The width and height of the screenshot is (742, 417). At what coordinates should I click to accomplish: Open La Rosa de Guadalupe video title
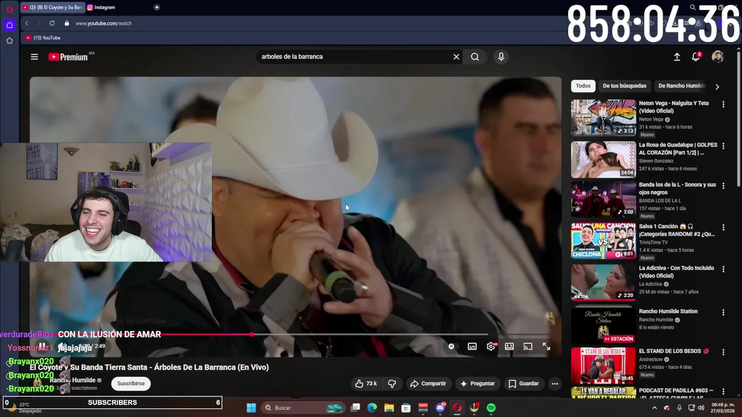coord(678,149)
